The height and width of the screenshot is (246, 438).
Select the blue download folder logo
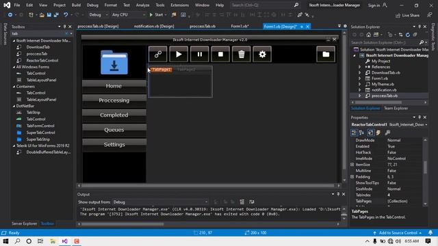pyautogui.click(x=114, y=62)
